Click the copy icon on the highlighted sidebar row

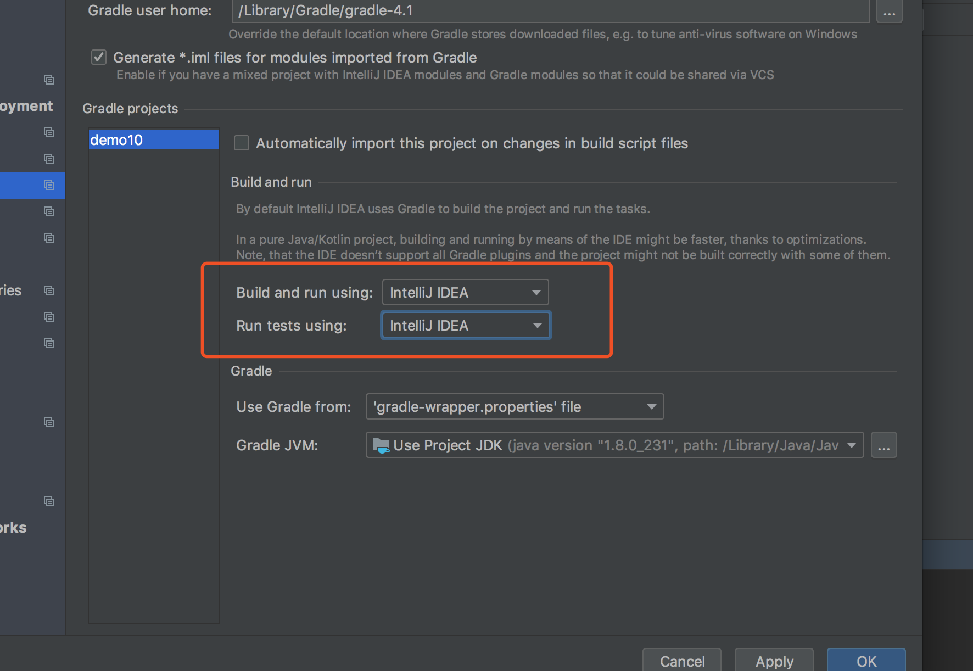48,185
